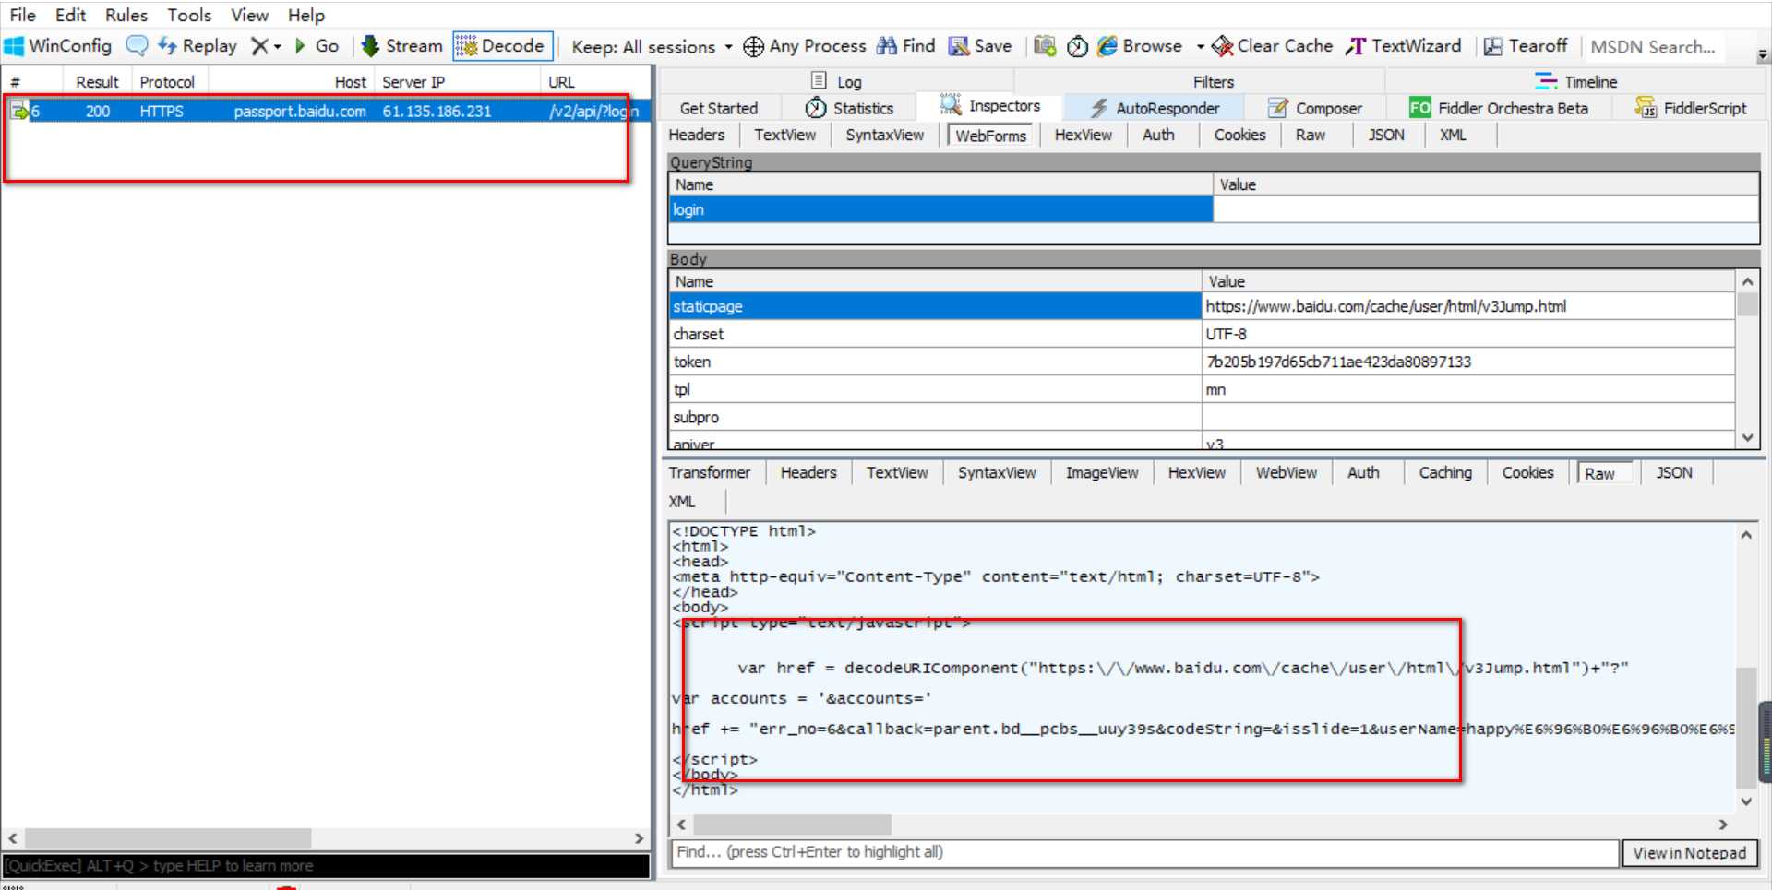This screenshot has height=890, width=1772.
Task: Clear Cache using toolbar button
Action: coord(1273,45)
